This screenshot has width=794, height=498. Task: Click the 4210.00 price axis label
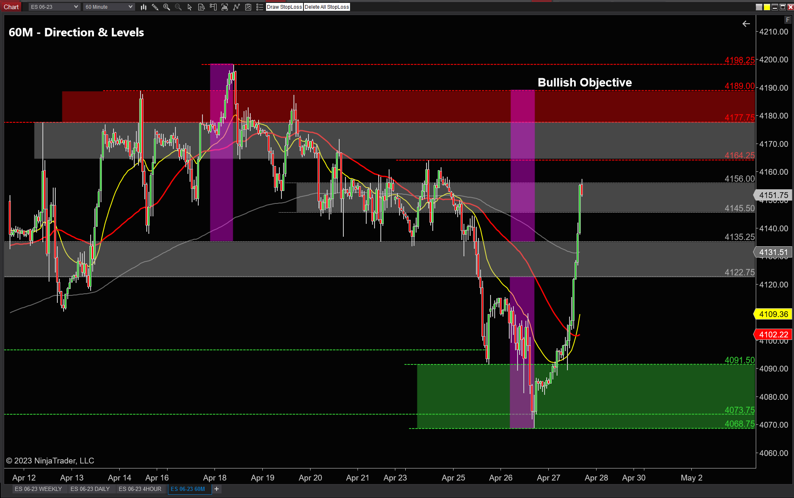pyautogui.click(x=774, y=32)
